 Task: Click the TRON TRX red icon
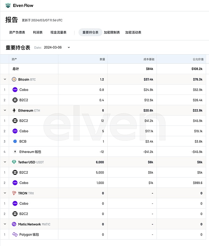coord(14,193)
